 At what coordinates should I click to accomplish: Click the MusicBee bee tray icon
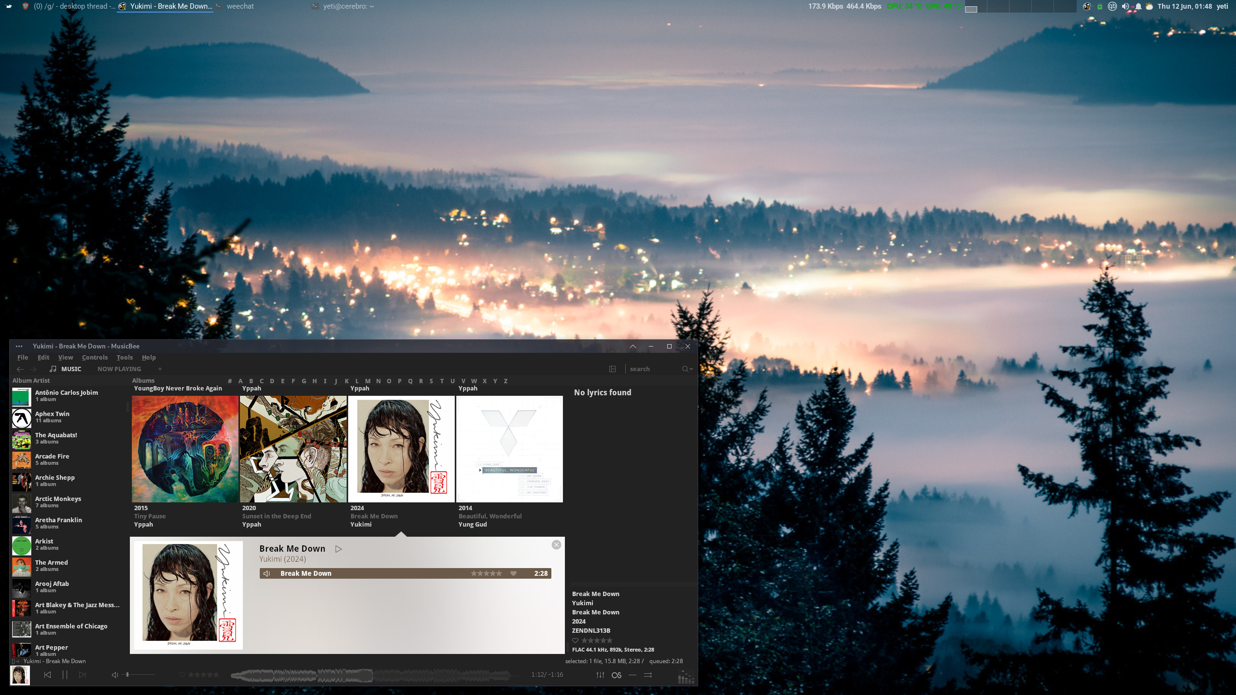click(x=1087, y=6)
